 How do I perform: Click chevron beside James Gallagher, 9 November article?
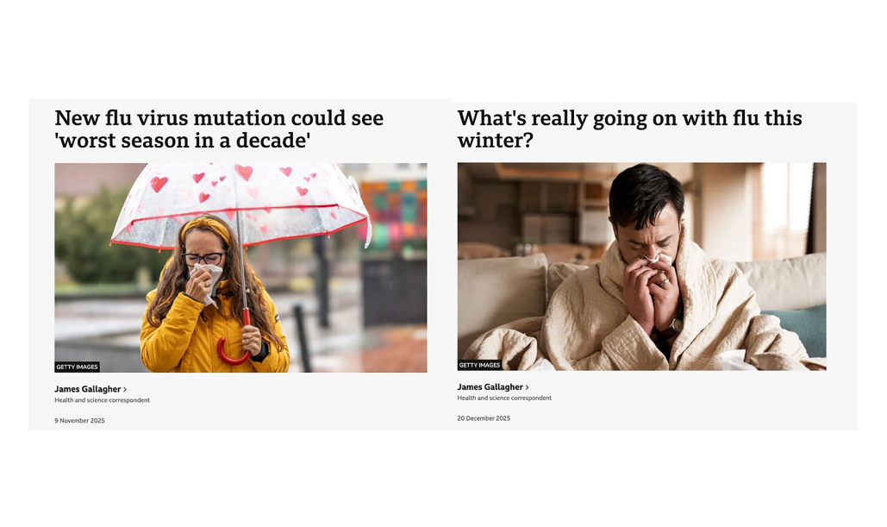pos(125,390)
